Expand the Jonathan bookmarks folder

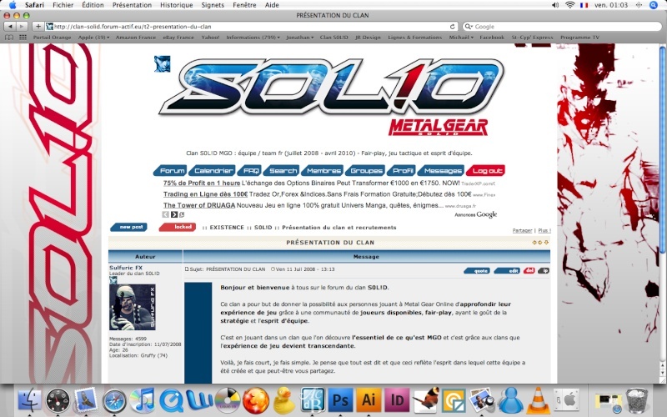coord(300,38)
